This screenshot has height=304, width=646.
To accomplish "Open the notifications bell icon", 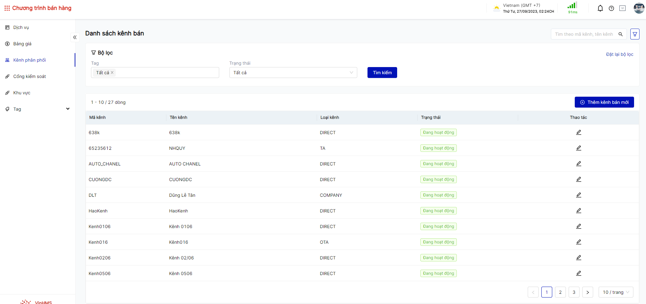I will 600,9.
